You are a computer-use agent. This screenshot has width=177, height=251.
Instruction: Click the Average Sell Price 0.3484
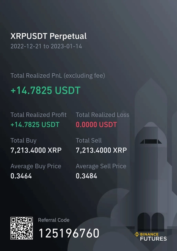[x=86, y=176]
